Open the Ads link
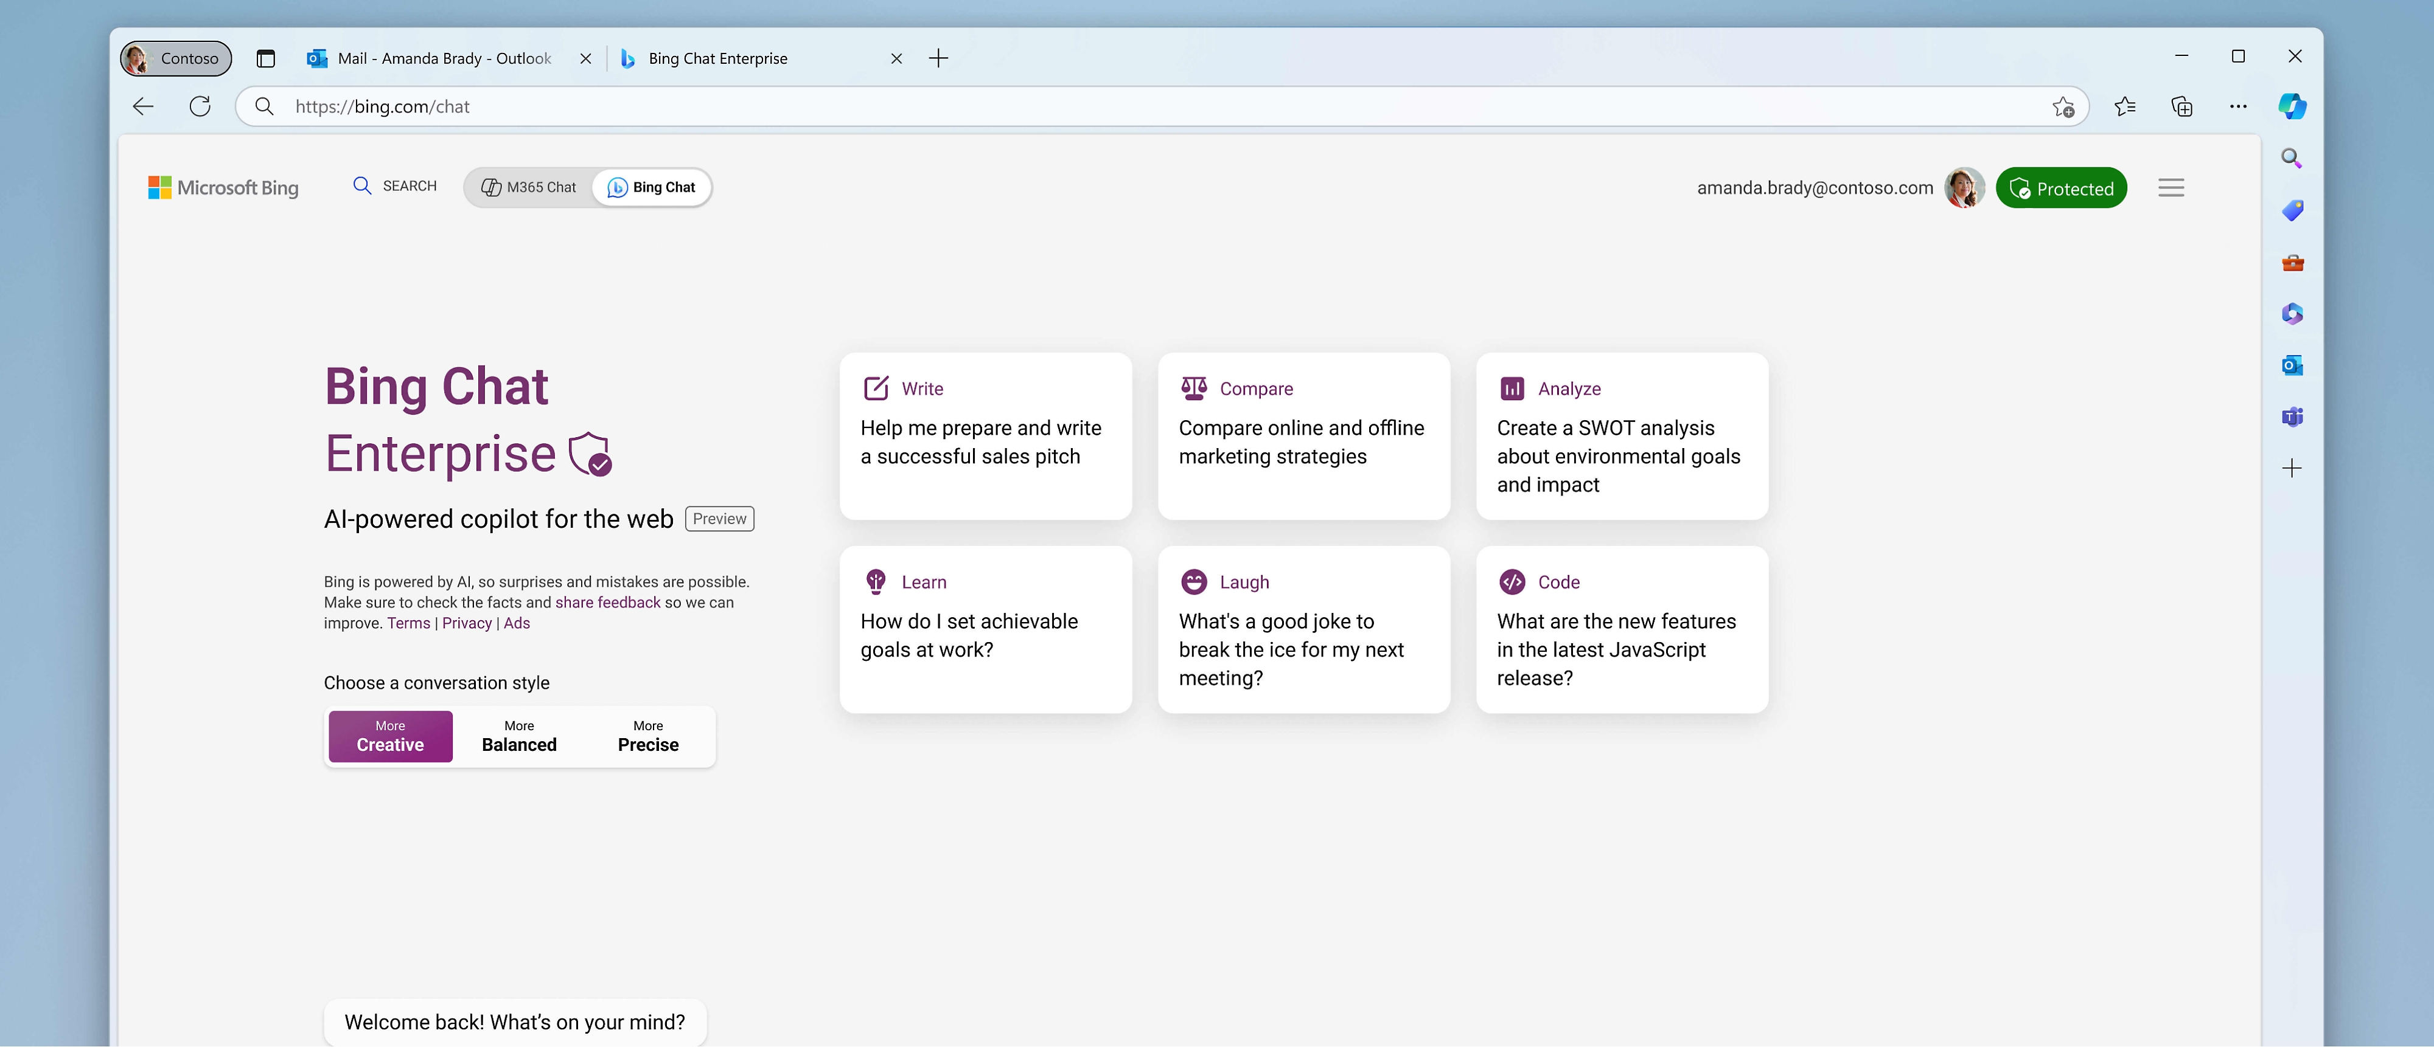Viewport: 2434px width, 1047px height. (x=517, y=623)
